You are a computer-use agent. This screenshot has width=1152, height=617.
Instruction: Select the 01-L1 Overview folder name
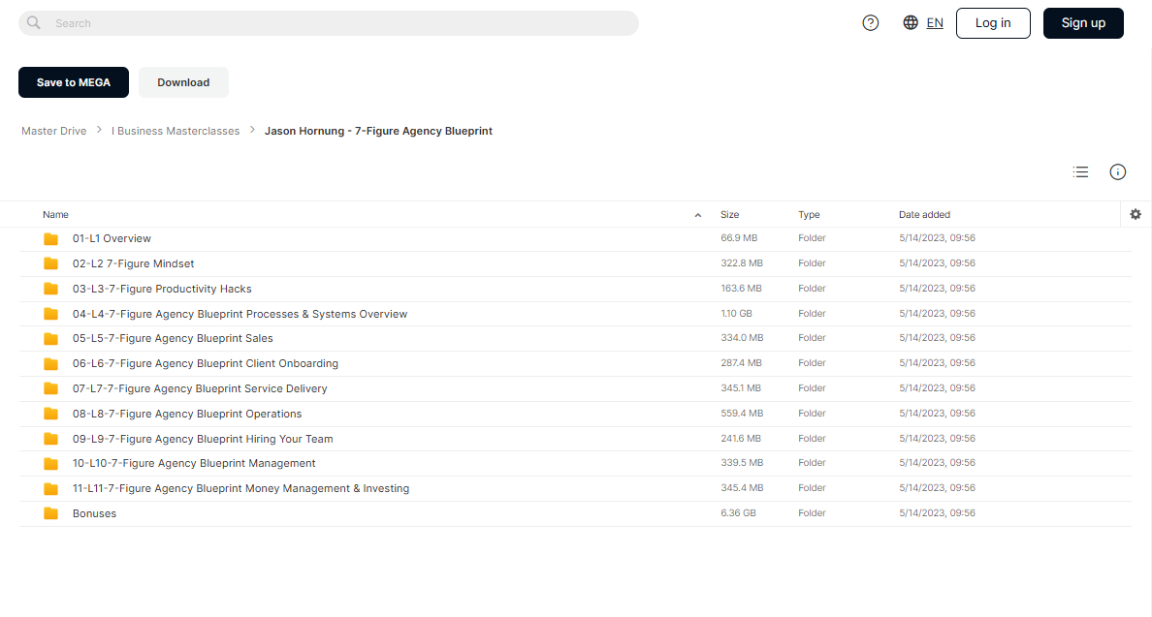[112, 238]
